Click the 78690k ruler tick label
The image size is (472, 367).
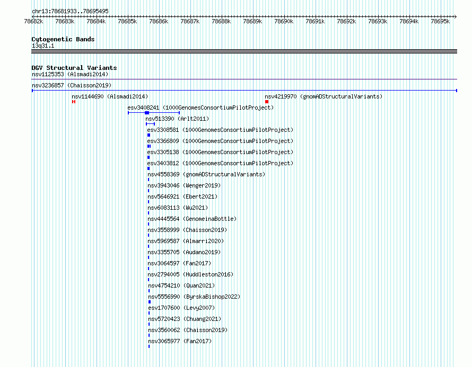284,21
